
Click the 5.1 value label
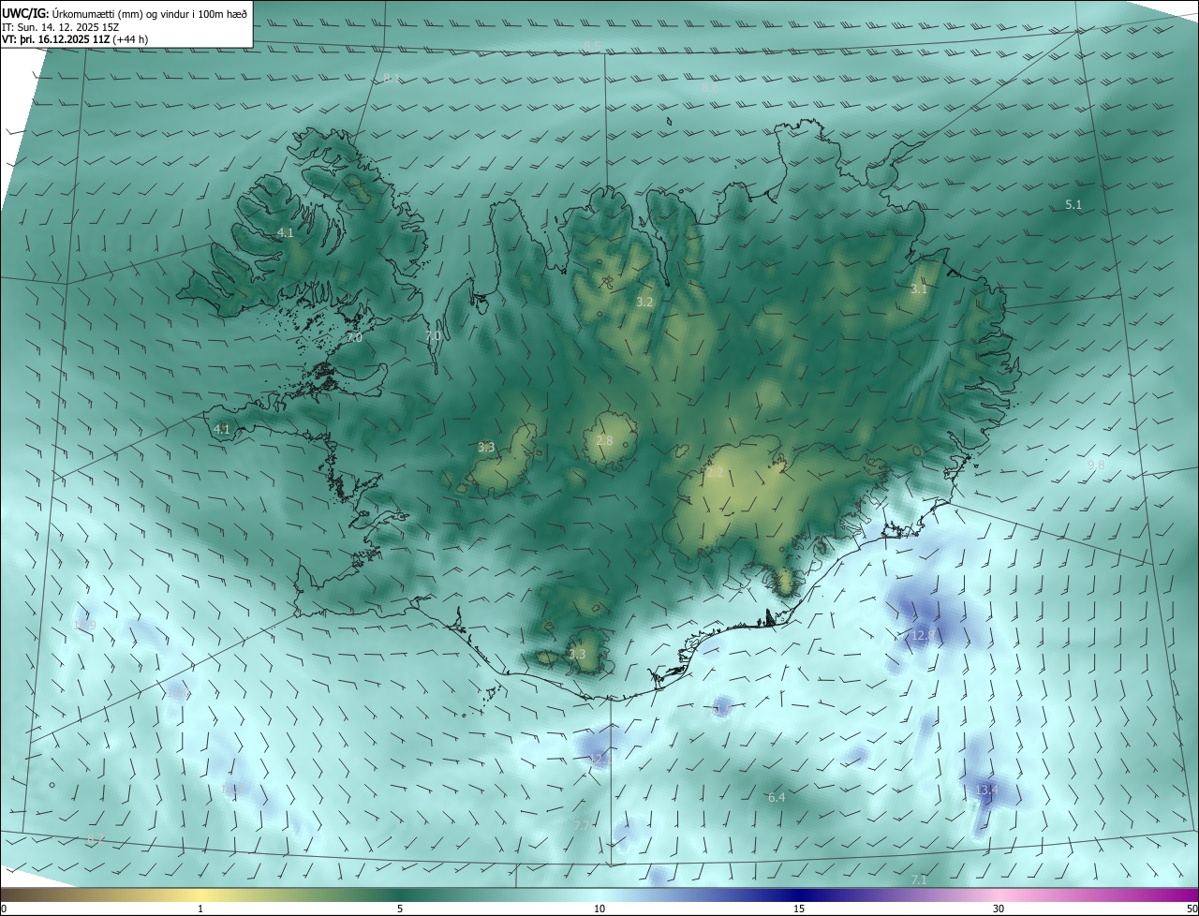coord(1073,204)
